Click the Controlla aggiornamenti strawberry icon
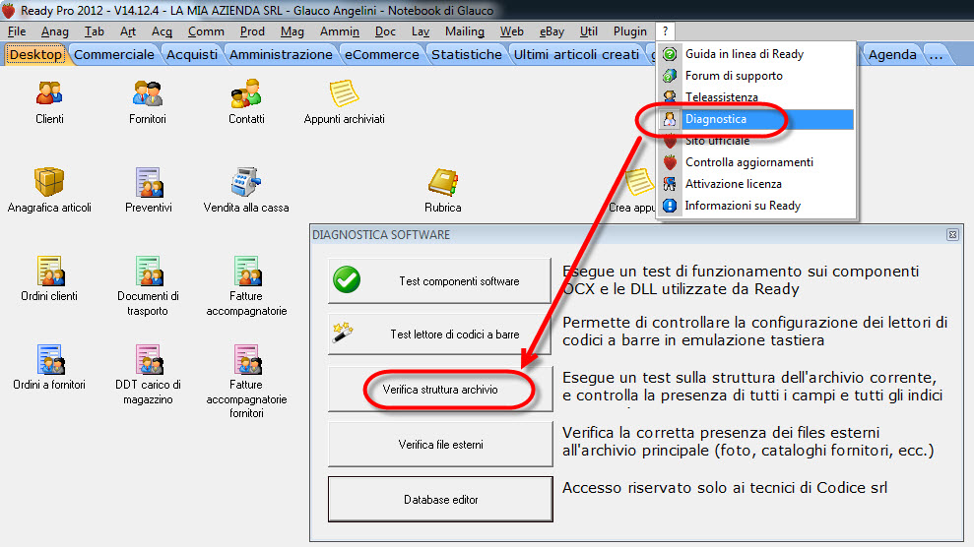Screen dimensions: 974x547 [x=670, y=162]
